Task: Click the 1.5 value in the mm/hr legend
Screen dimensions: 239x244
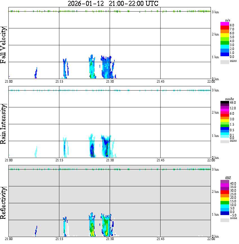Action: pos(232,124)
